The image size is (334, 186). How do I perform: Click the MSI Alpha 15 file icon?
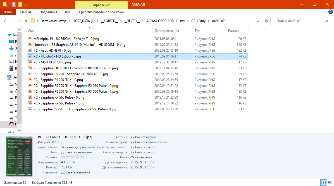pyautogui.click(x=30, y=39)
